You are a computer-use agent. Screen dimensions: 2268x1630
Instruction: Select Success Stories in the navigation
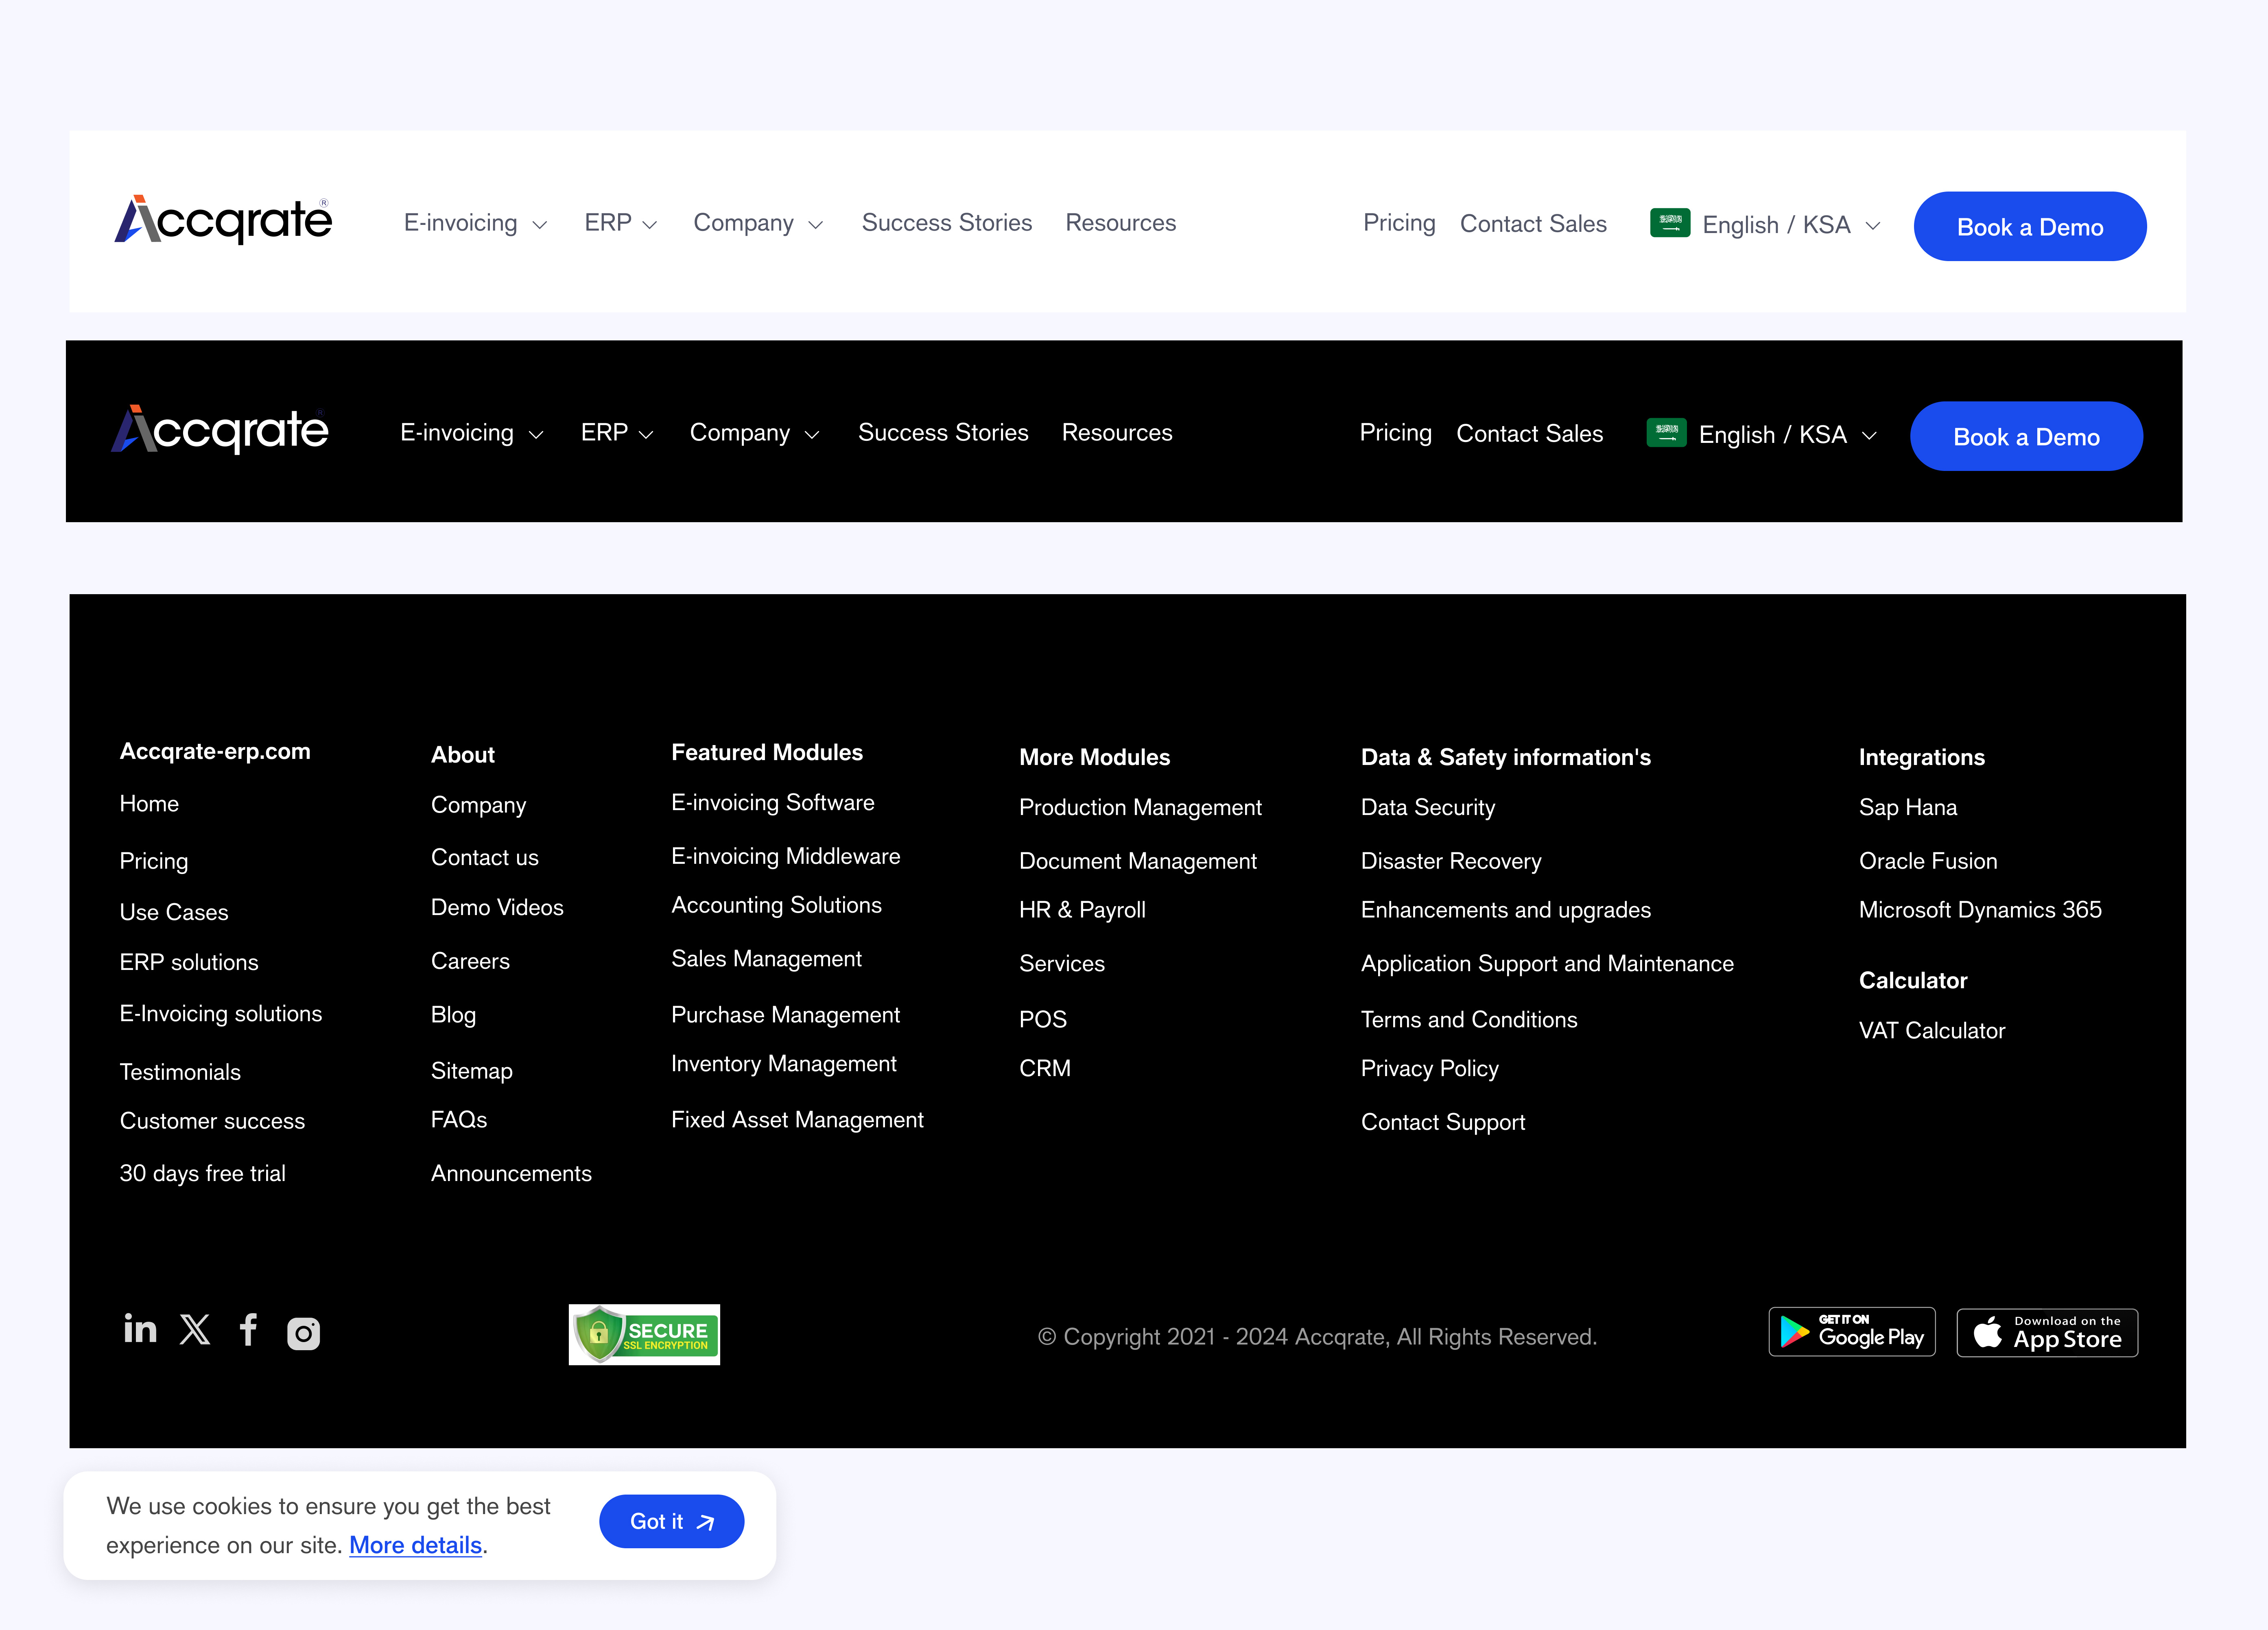tap(946, 223)
